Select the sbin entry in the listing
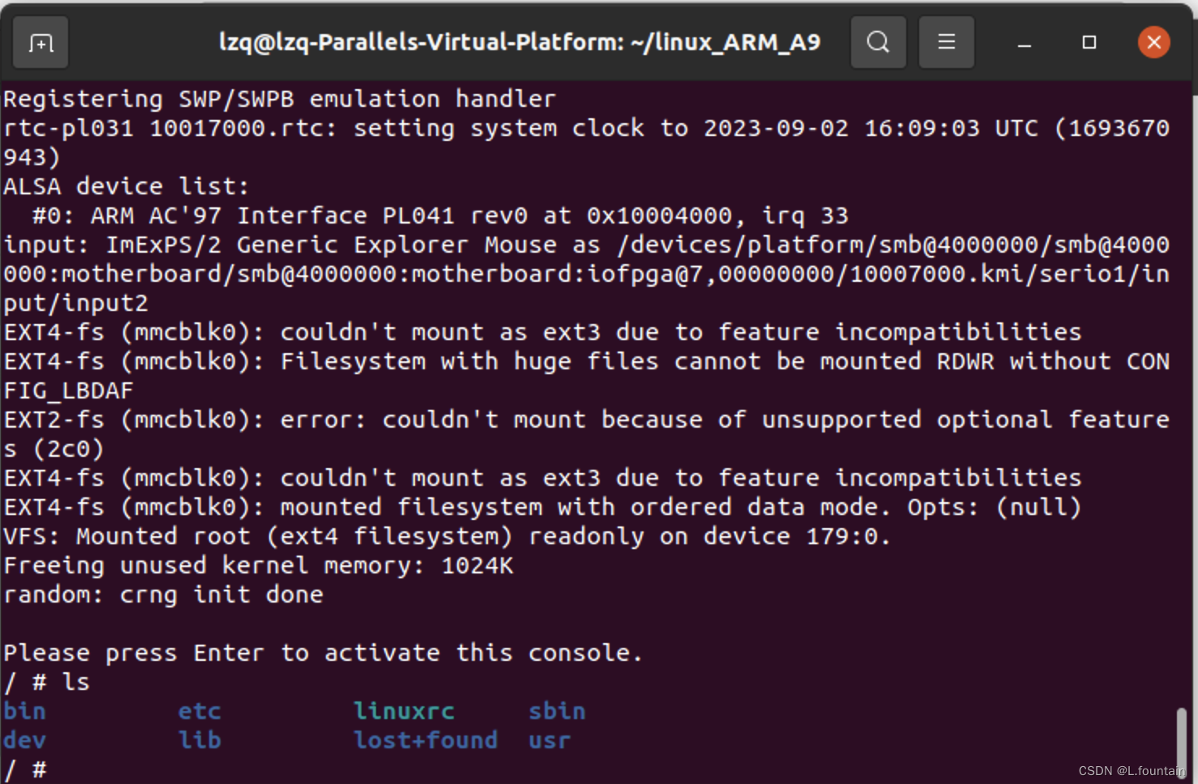Image resolution: width=1198 pixels, height=784 pixels. pyautogui.click(x=557, y=710)
